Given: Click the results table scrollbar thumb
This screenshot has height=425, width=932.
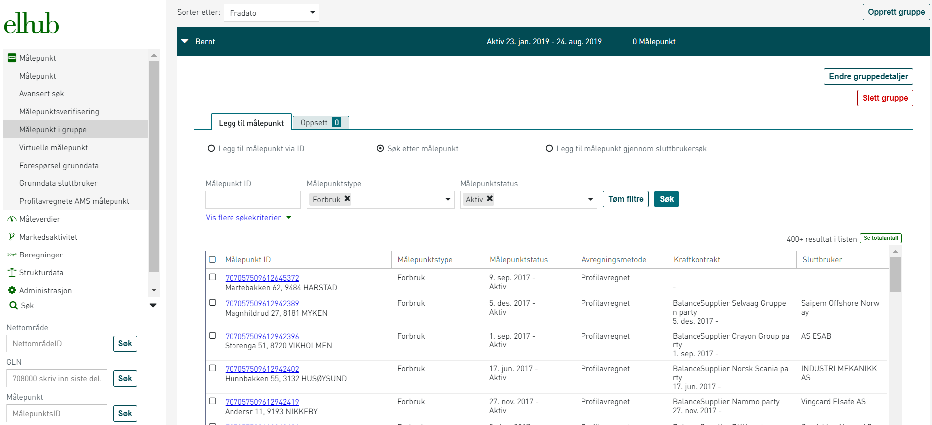Looking at the screenshot, I should point(895,274).
